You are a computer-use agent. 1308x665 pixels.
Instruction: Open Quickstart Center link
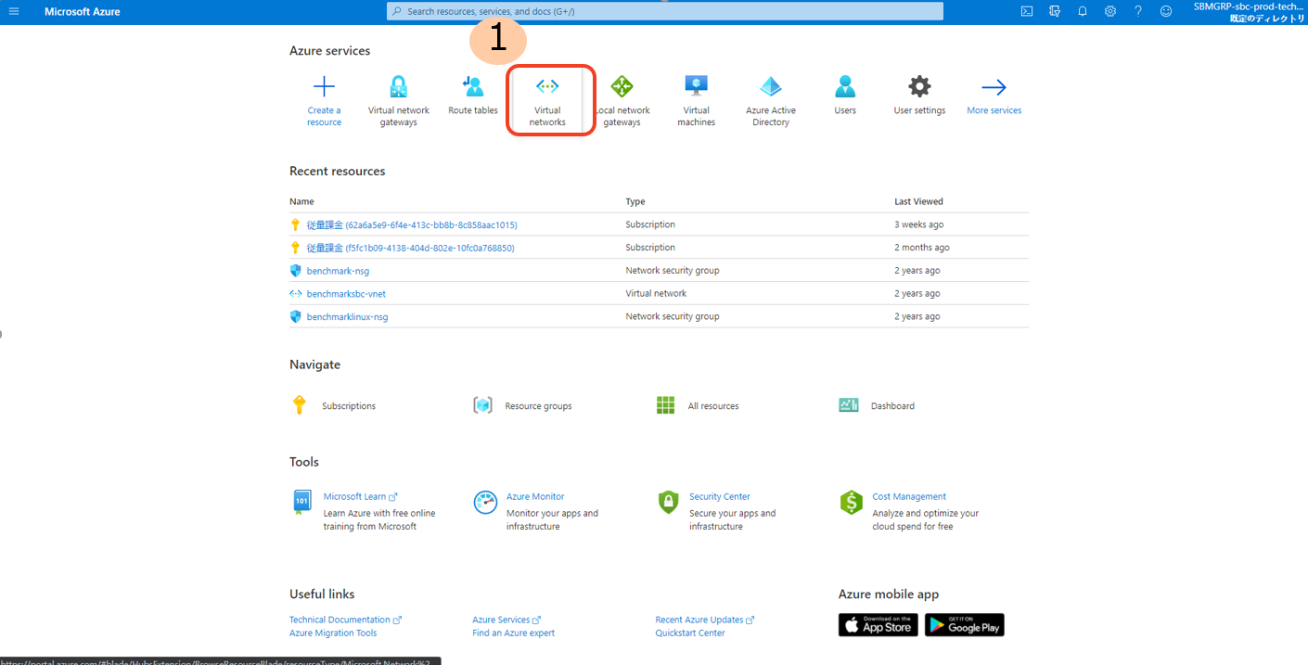pos(690,633)
